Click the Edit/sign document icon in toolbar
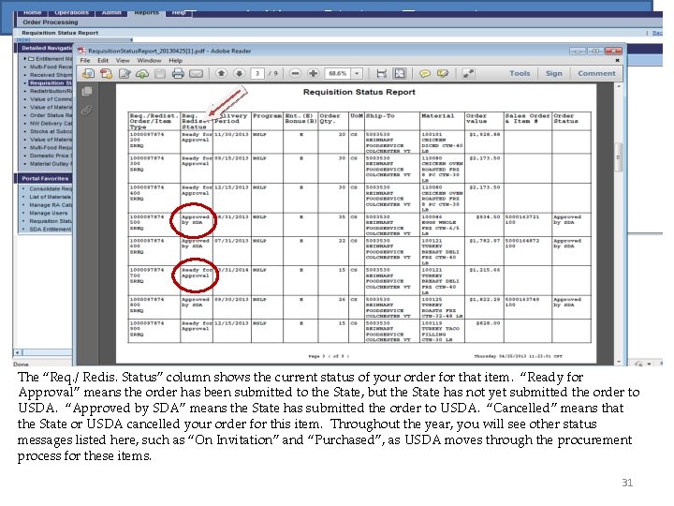674x506 pixels. 125,74
